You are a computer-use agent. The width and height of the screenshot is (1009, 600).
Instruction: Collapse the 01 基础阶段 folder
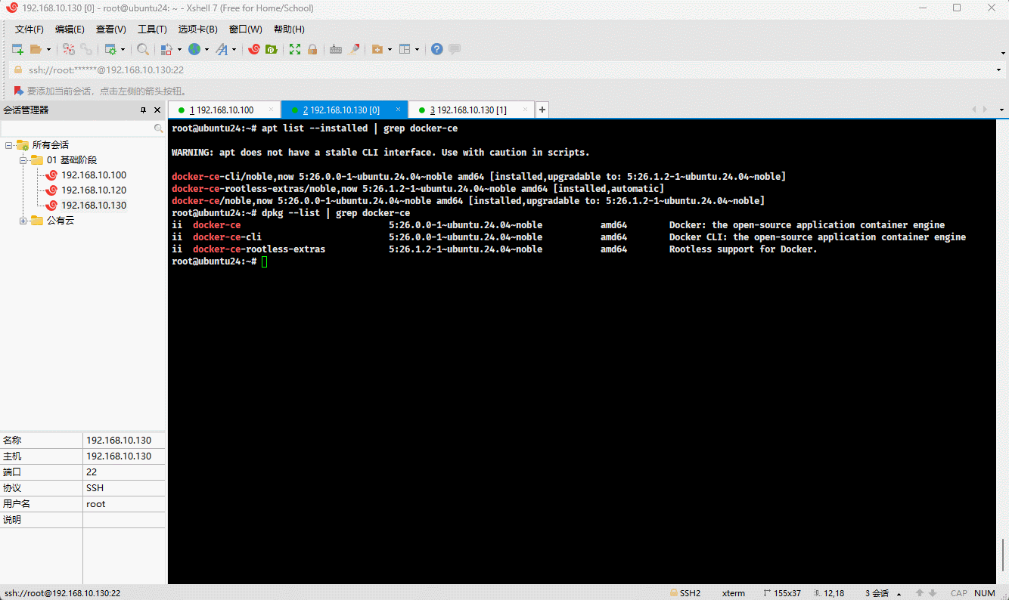[x=24, y=160]
